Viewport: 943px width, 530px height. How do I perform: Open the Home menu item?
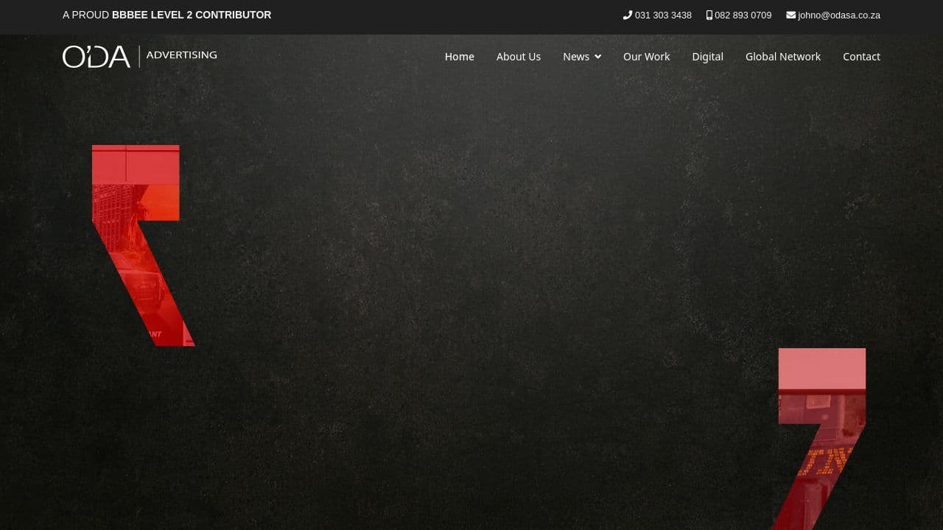pyautogui.click(x=459, y=56)
